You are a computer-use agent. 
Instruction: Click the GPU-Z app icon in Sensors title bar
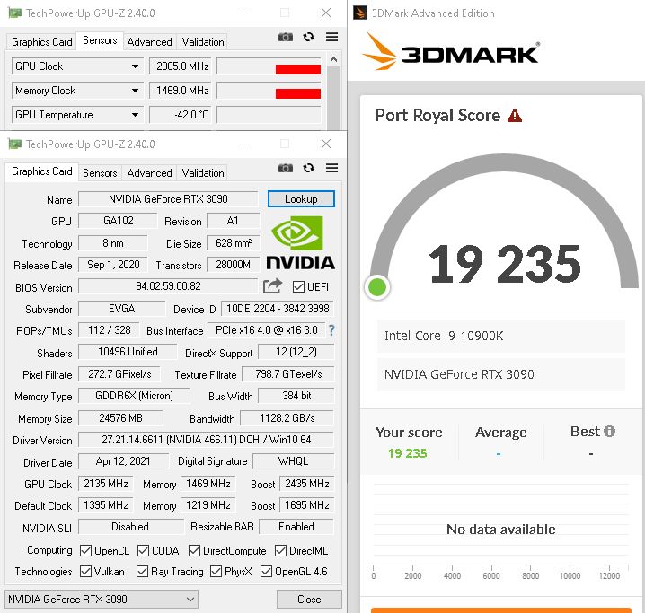click(x=14, y=13)
